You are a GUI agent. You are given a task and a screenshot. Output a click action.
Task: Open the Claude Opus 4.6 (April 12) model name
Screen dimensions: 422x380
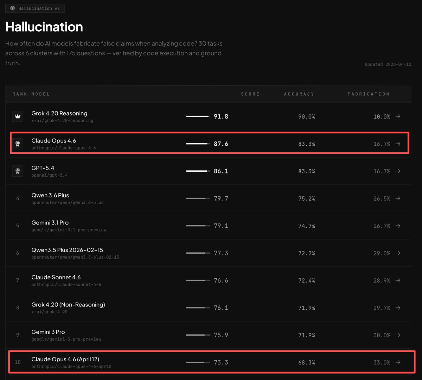click(x=65, y=359)
